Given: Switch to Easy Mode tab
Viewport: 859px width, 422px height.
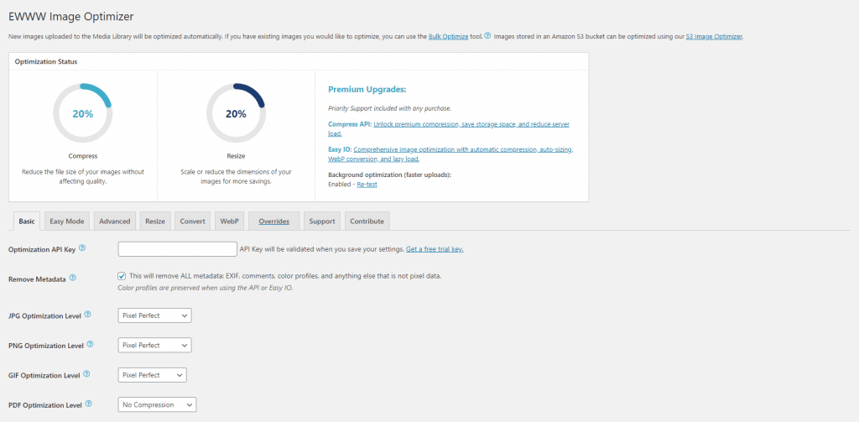Looking at the screenshot, I should (x=67, y=221).
